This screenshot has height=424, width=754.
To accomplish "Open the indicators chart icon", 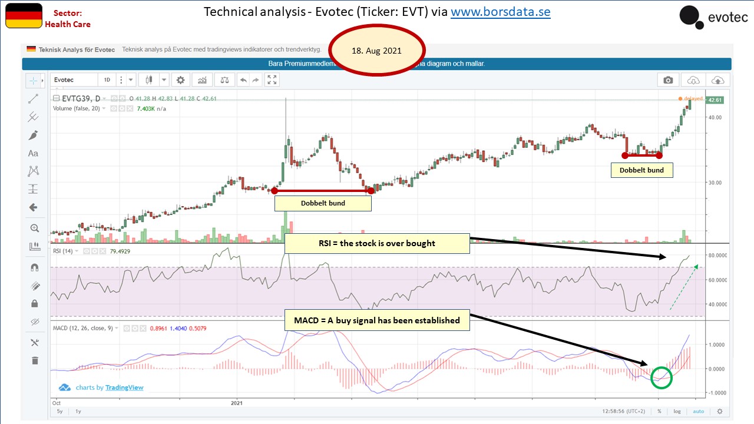I will click(203, 80).
